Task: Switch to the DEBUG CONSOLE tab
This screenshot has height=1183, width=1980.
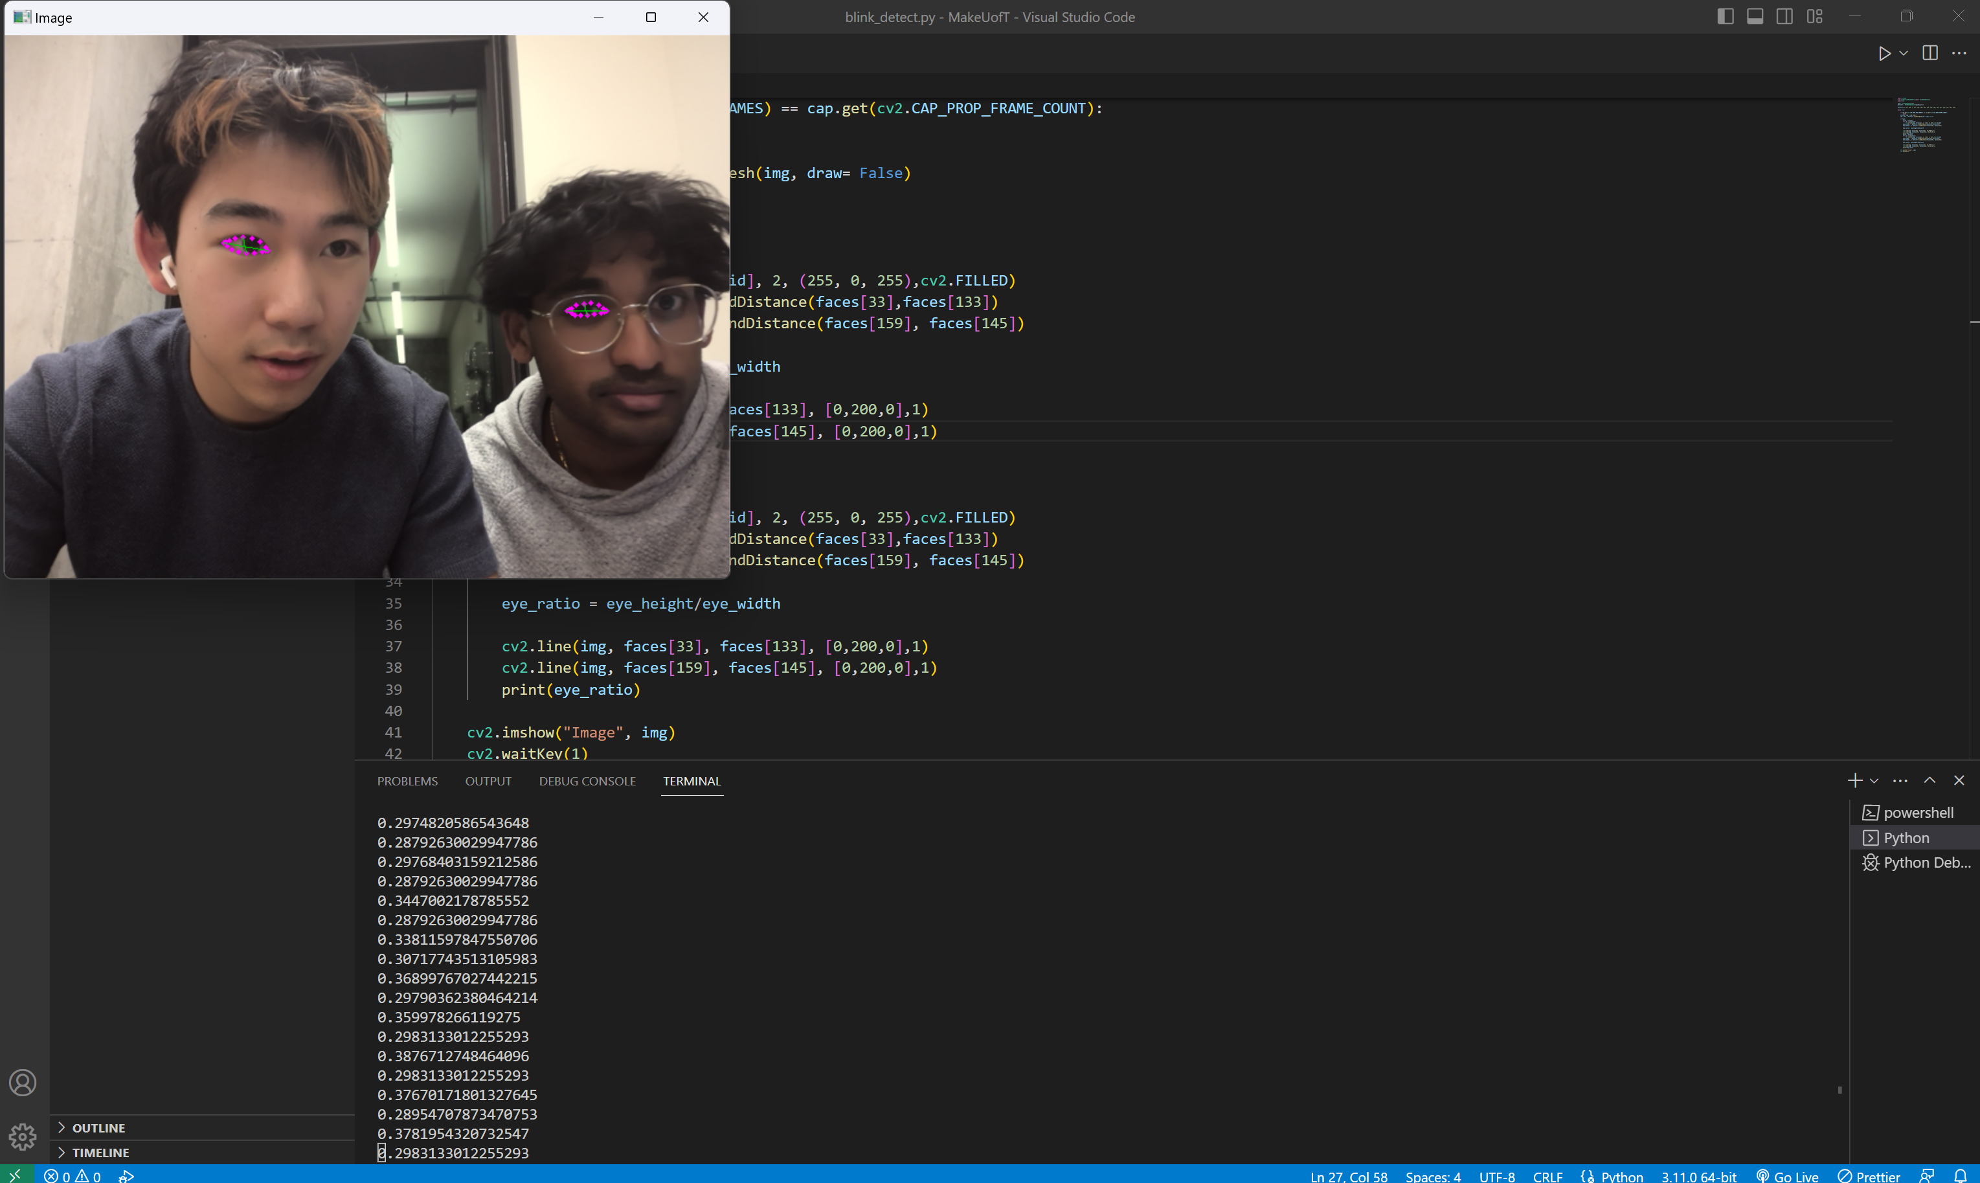Action: point(587,782)
